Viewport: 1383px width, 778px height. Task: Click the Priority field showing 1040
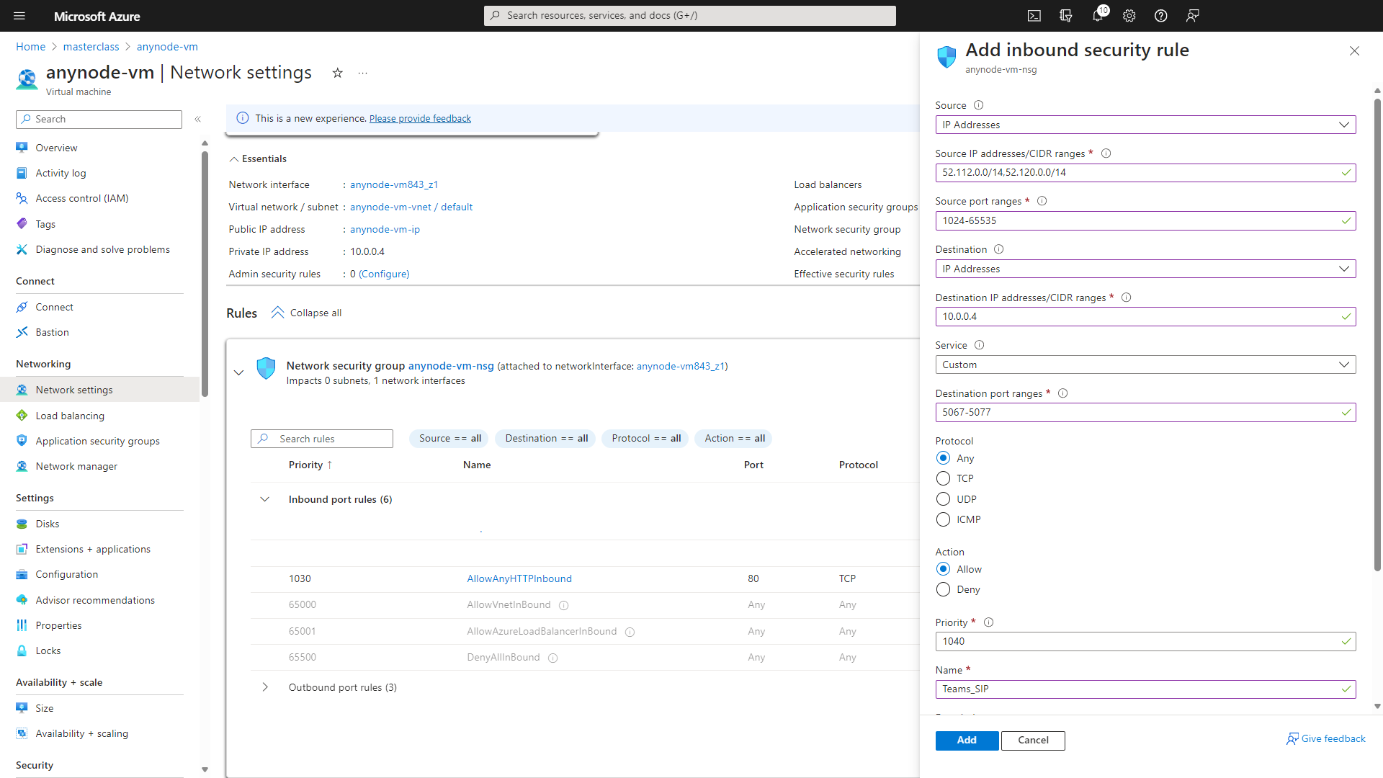tap(1145, 641)
